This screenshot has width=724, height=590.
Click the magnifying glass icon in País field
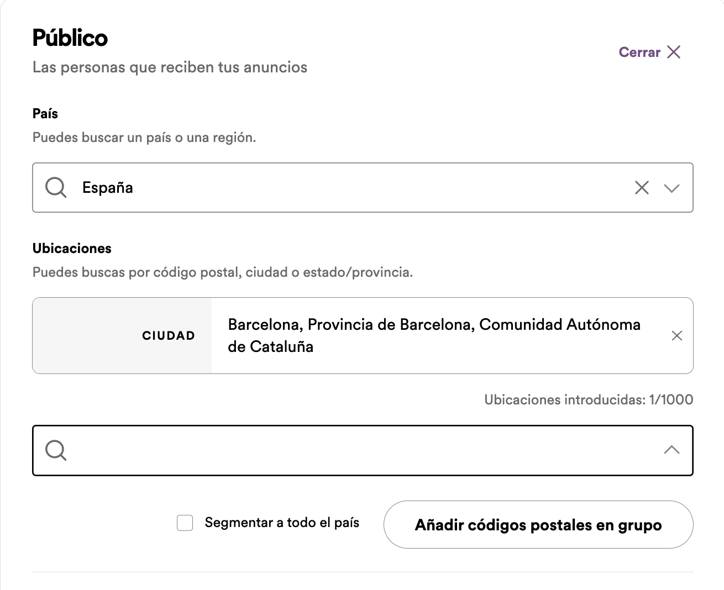(x=55, y=188)
